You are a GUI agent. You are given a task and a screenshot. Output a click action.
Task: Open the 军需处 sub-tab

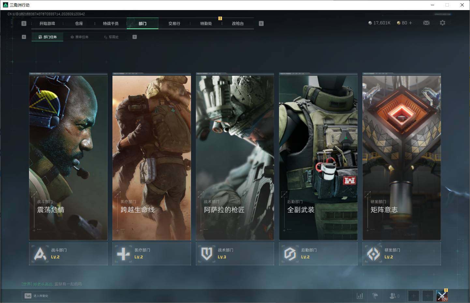coord(111,37)
